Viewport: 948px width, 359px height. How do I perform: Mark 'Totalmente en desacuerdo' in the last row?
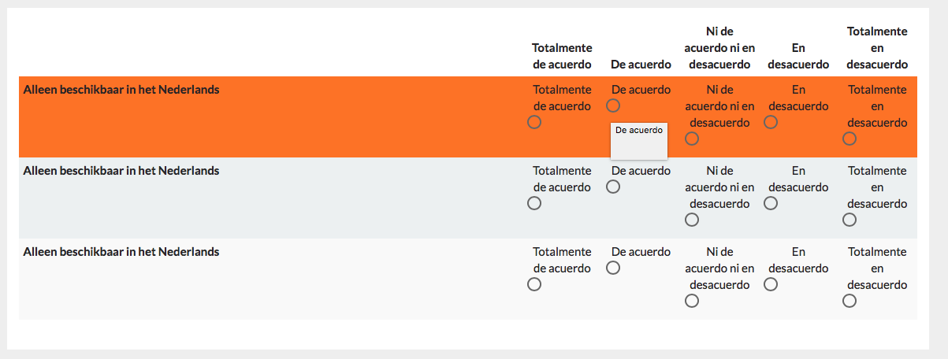click(849, 301)
